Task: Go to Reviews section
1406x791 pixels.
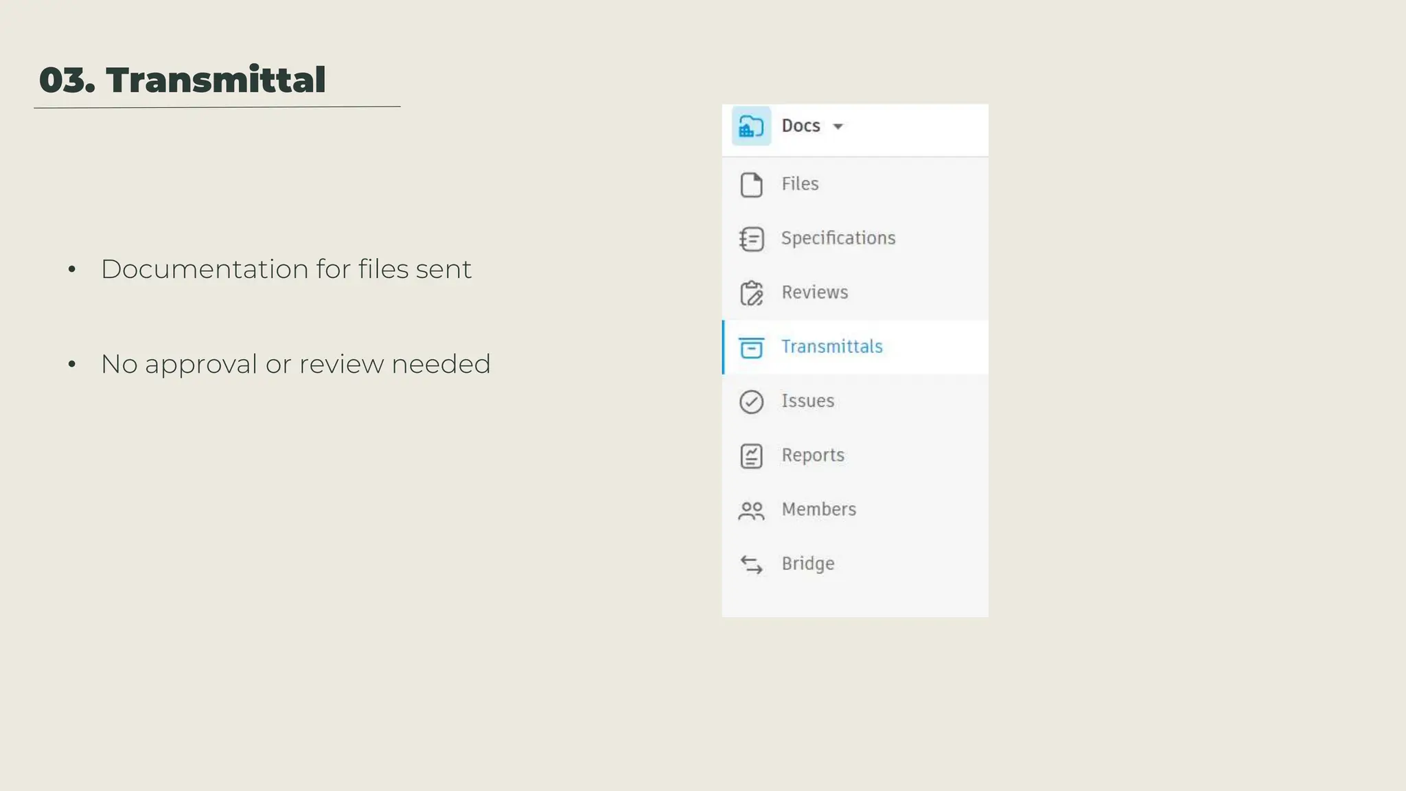Action: tap(814, 293)
